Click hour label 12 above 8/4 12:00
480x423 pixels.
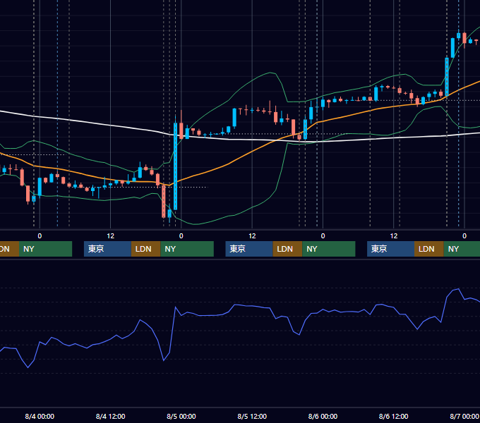coord(111,236)
